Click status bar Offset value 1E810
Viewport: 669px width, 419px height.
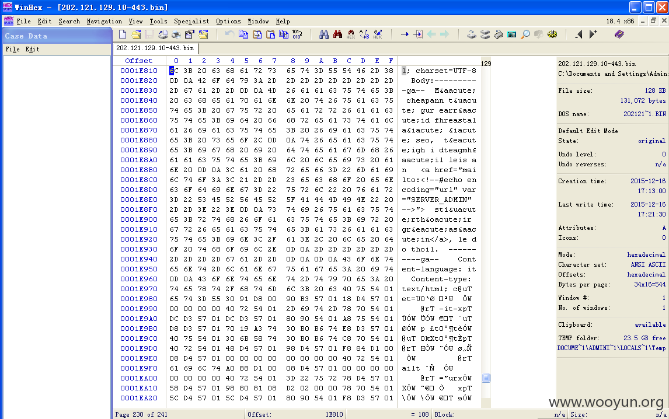tap(334, 414)
